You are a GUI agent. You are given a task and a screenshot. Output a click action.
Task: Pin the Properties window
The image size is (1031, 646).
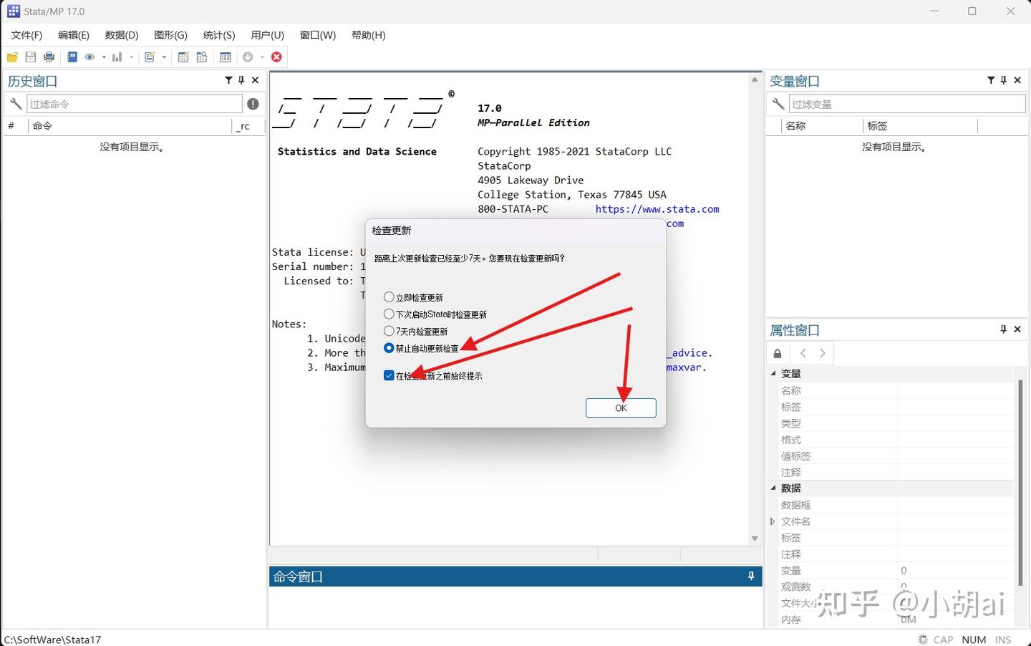[1004, 329]
